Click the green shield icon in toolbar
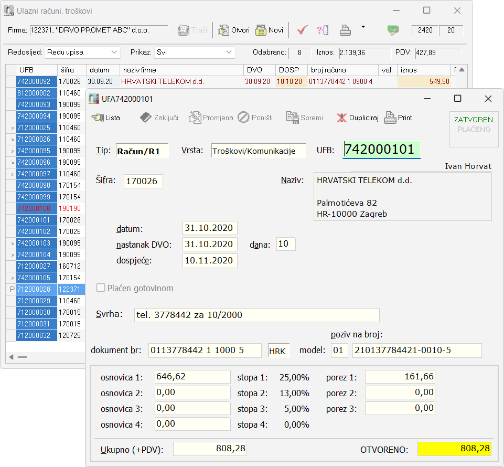The width and height of the screenshot is (504, 467). (393, 30)
